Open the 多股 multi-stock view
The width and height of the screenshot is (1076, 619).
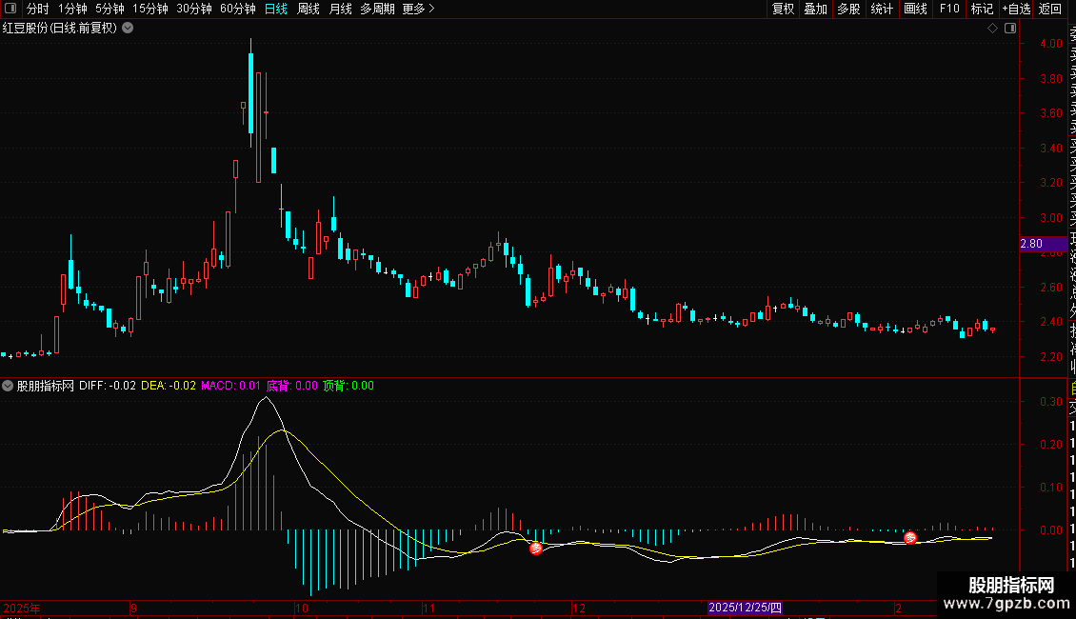tap(848, 9)
